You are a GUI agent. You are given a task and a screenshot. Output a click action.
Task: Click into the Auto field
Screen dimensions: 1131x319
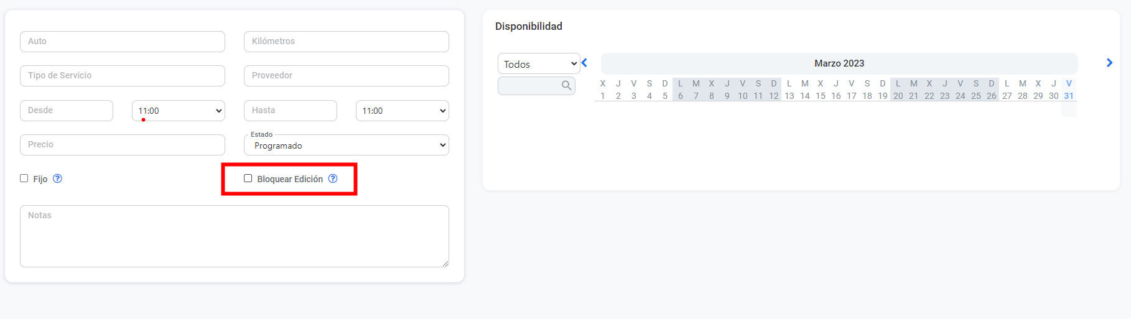point(123,42)
